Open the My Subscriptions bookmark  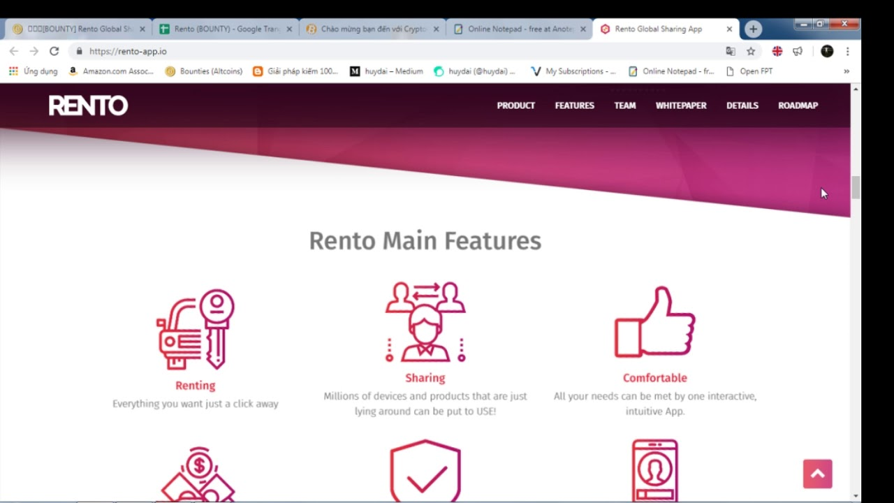[x=573, y=71]
